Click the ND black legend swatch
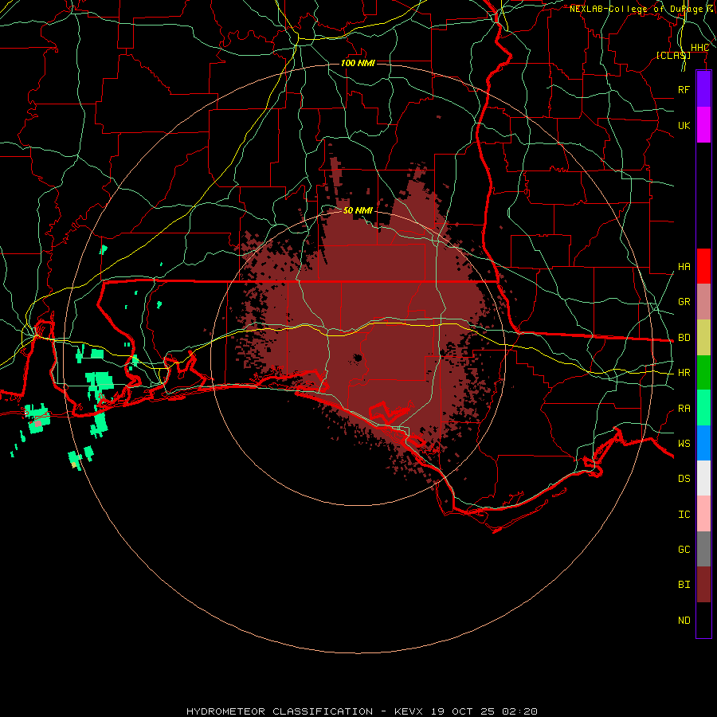717x717 pixels. pos(703,620)
